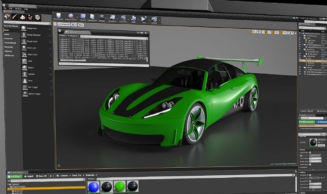The width and height of the screenshot is (327, 194).
Task: Click the Import button in Content Browser
Action: point(29,176)
